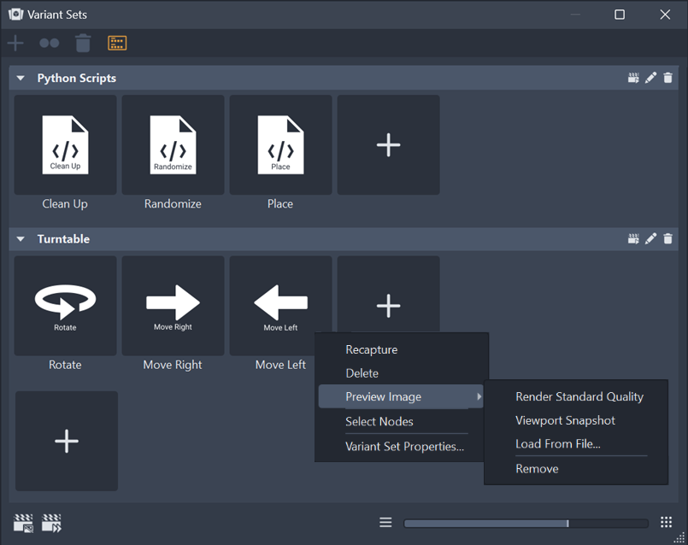
Task: Click Turntable group clapperboard icon
Action: point(633,239)
